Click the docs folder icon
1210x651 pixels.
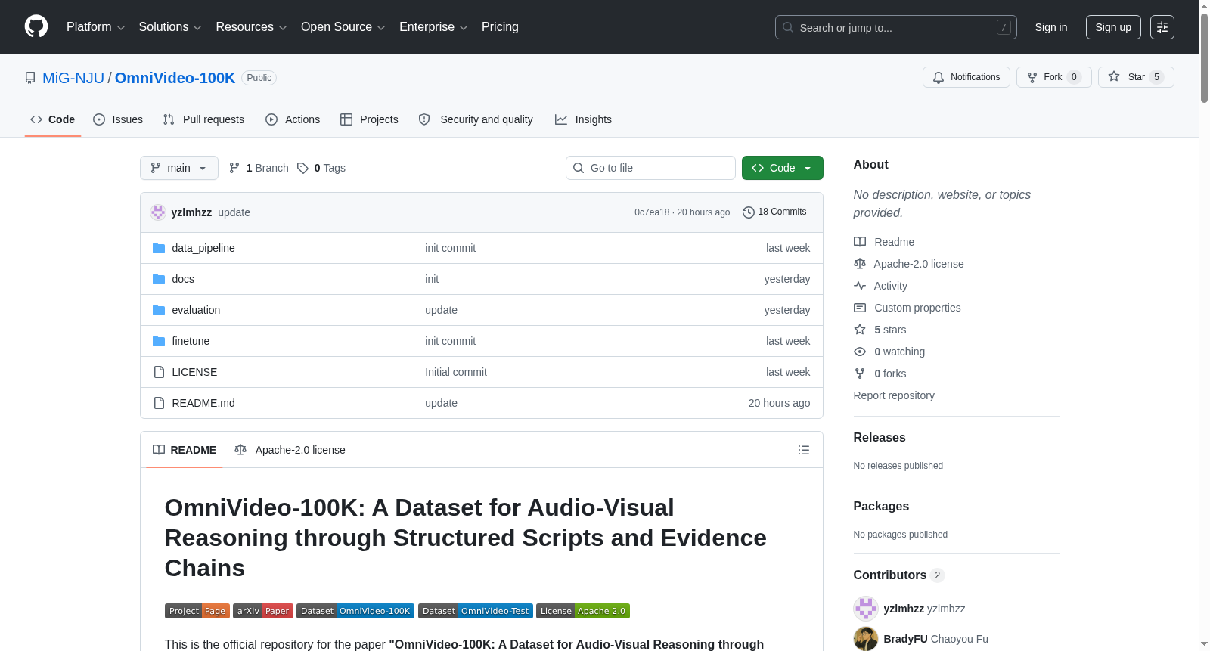click(159, 279)
